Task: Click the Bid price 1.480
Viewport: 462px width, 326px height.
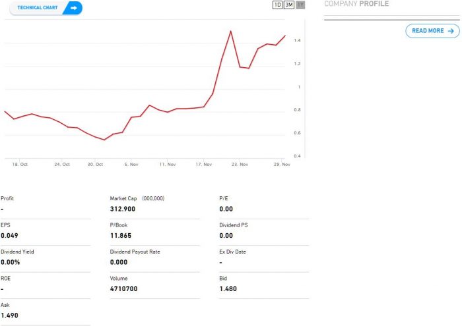Action: (x=228, y=288)
